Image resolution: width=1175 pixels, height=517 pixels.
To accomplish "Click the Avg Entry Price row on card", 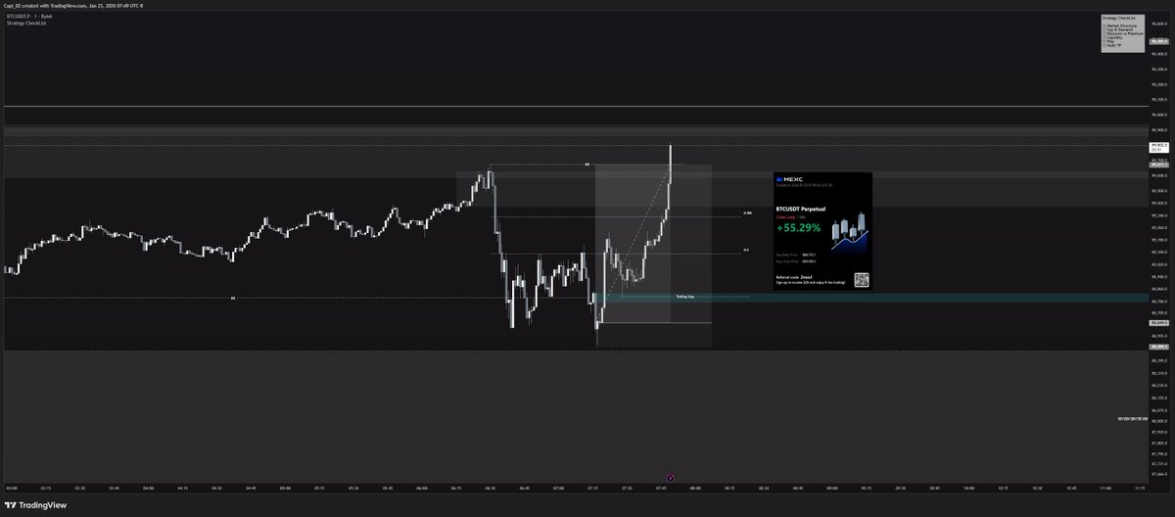I will pyautogui.click(x=796, y=255).
